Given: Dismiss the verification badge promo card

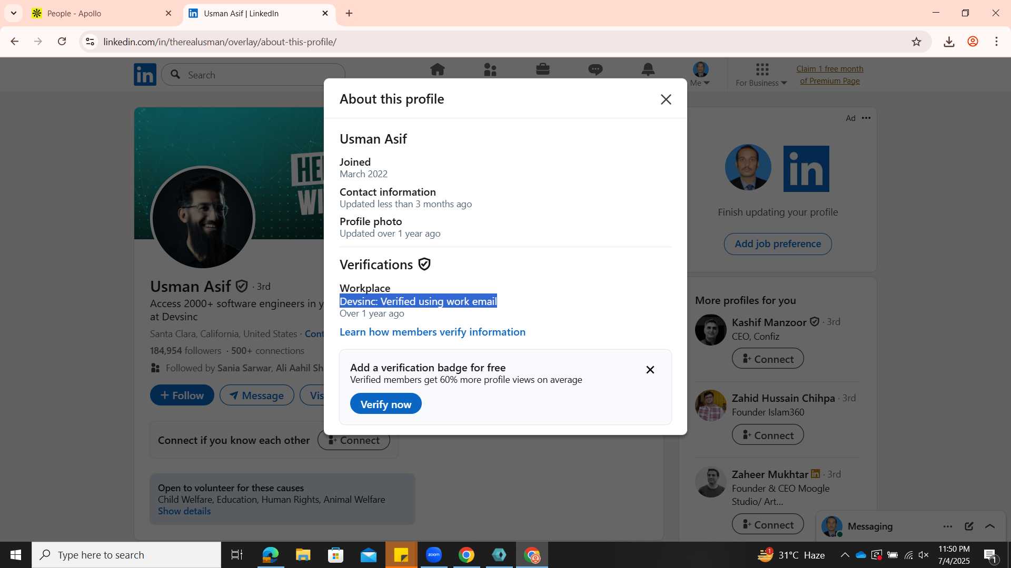Looking at the screenshot, I should pyautogui.click(x=650, y=370).
